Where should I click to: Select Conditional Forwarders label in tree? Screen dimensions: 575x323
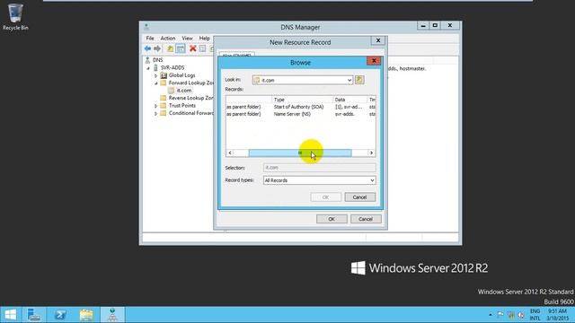pos(190,113)
